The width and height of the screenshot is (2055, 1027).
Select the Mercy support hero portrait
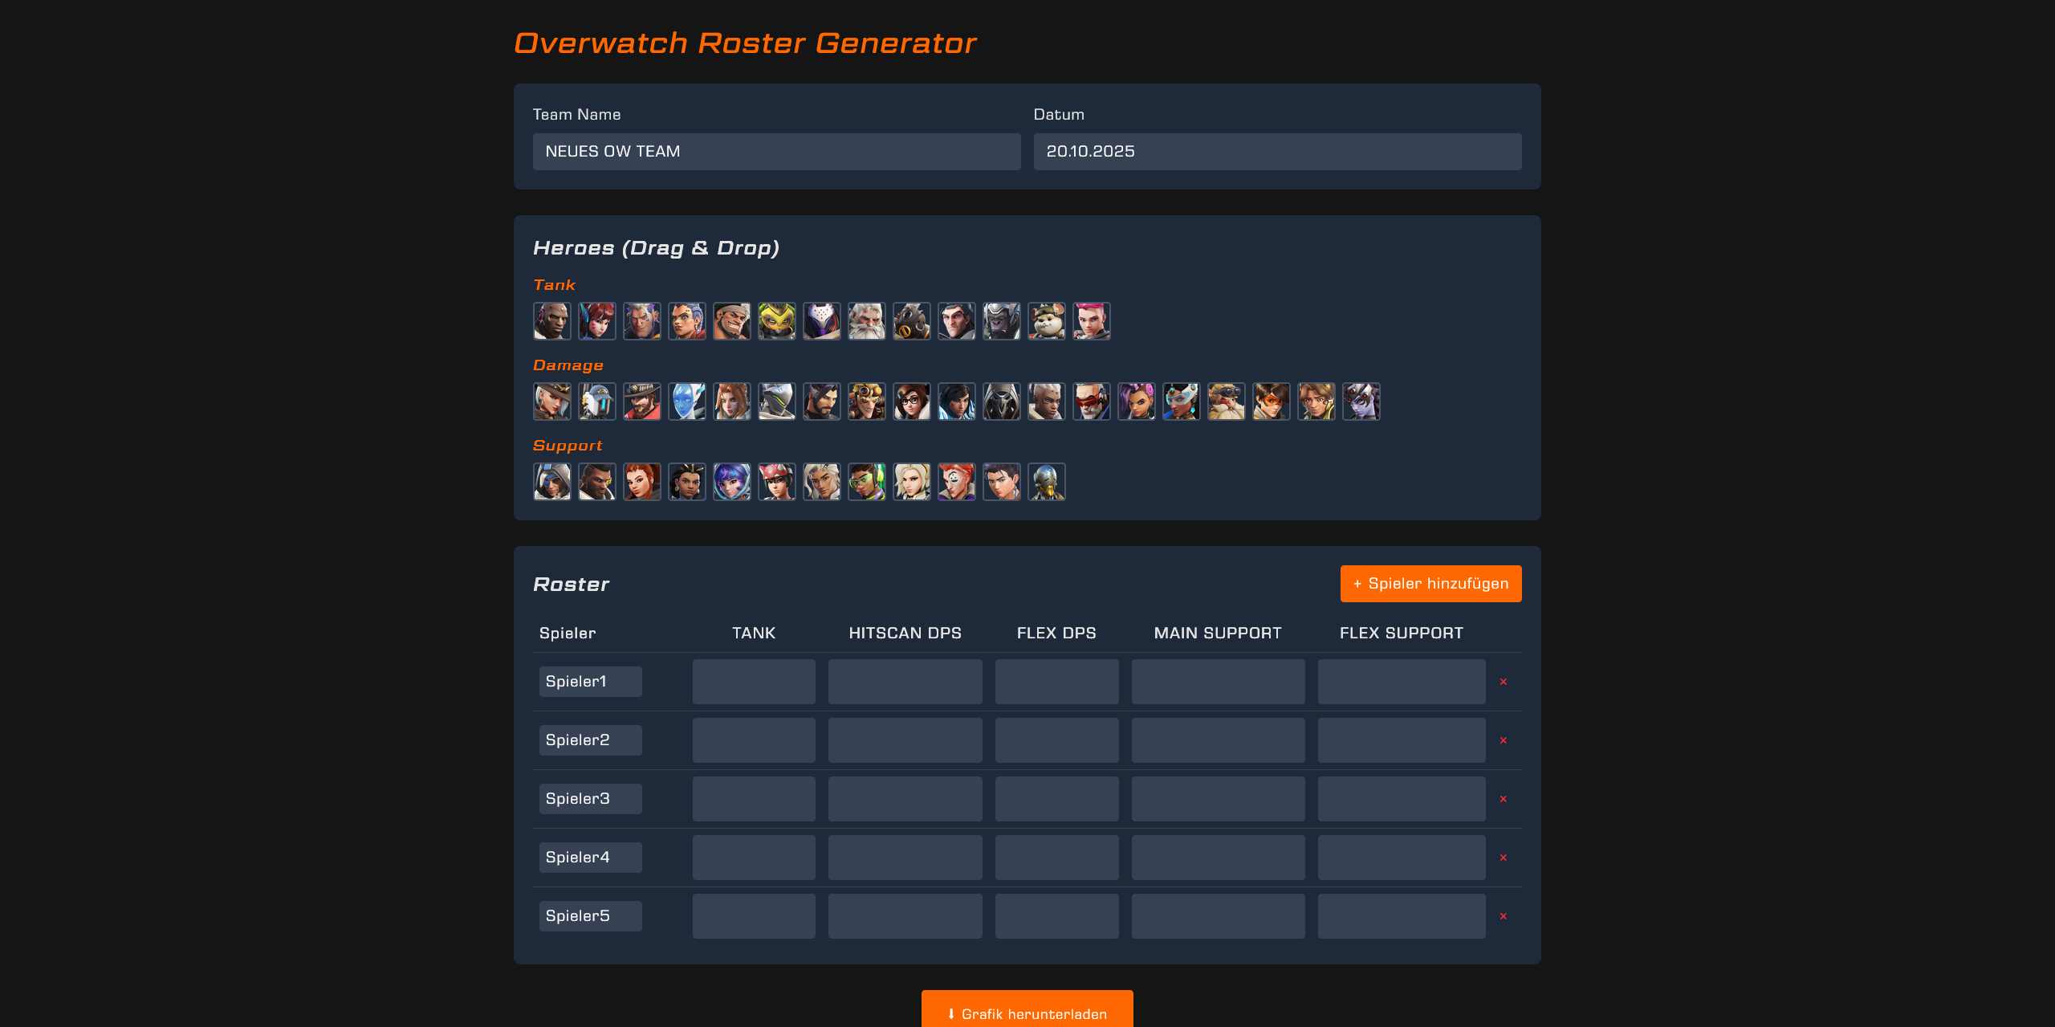911,482
